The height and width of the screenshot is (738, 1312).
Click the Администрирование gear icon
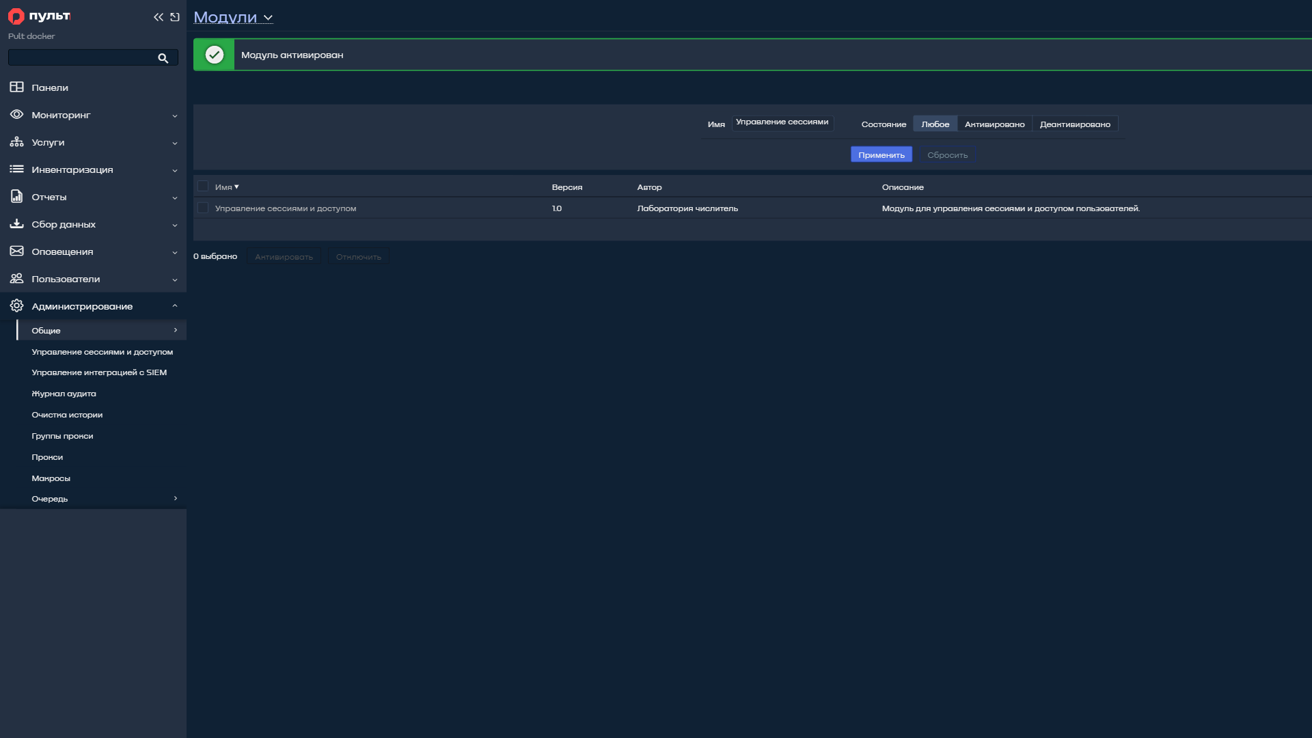point(16,305)
